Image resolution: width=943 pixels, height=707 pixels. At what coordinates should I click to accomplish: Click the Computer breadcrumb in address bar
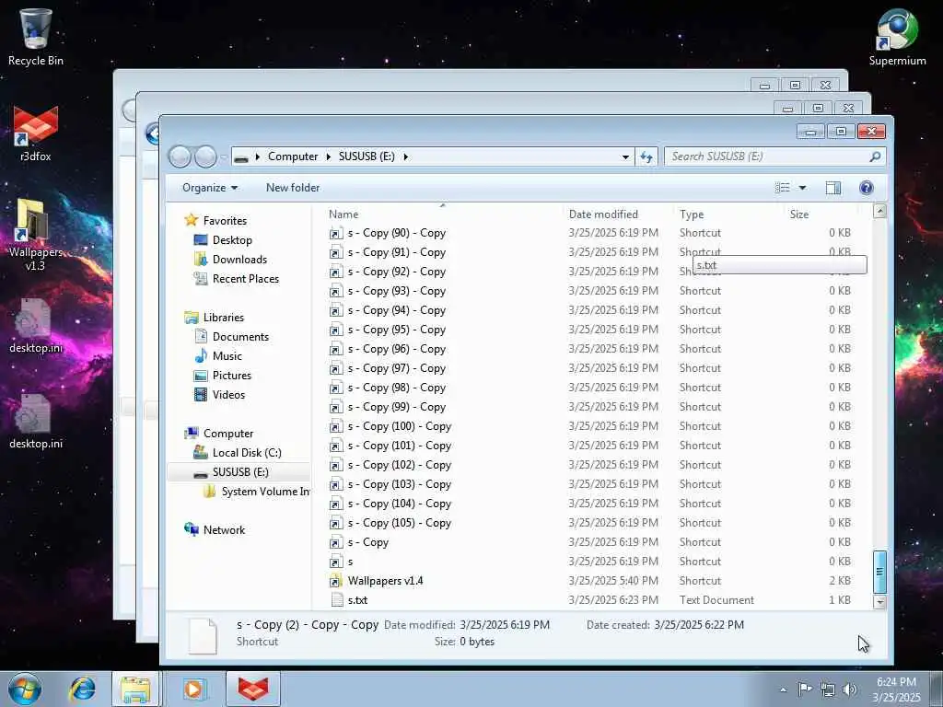(x=293, y=156)
